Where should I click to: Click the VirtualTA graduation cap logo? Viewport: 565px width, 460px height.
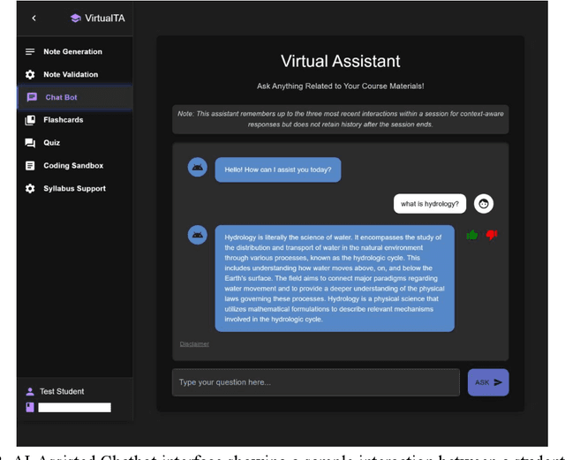(x=75, y=18)
